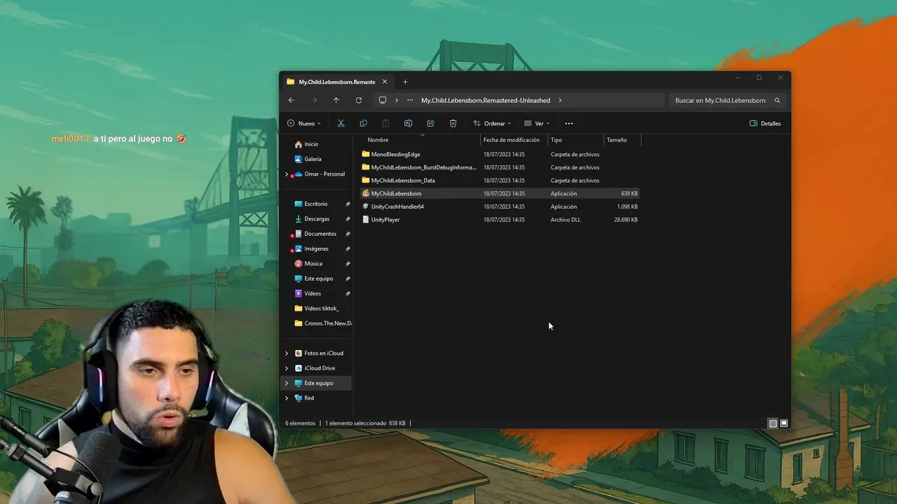Open the Nuevo dropdown
This screenshot has height=504, width=897.
click(304, 123)
